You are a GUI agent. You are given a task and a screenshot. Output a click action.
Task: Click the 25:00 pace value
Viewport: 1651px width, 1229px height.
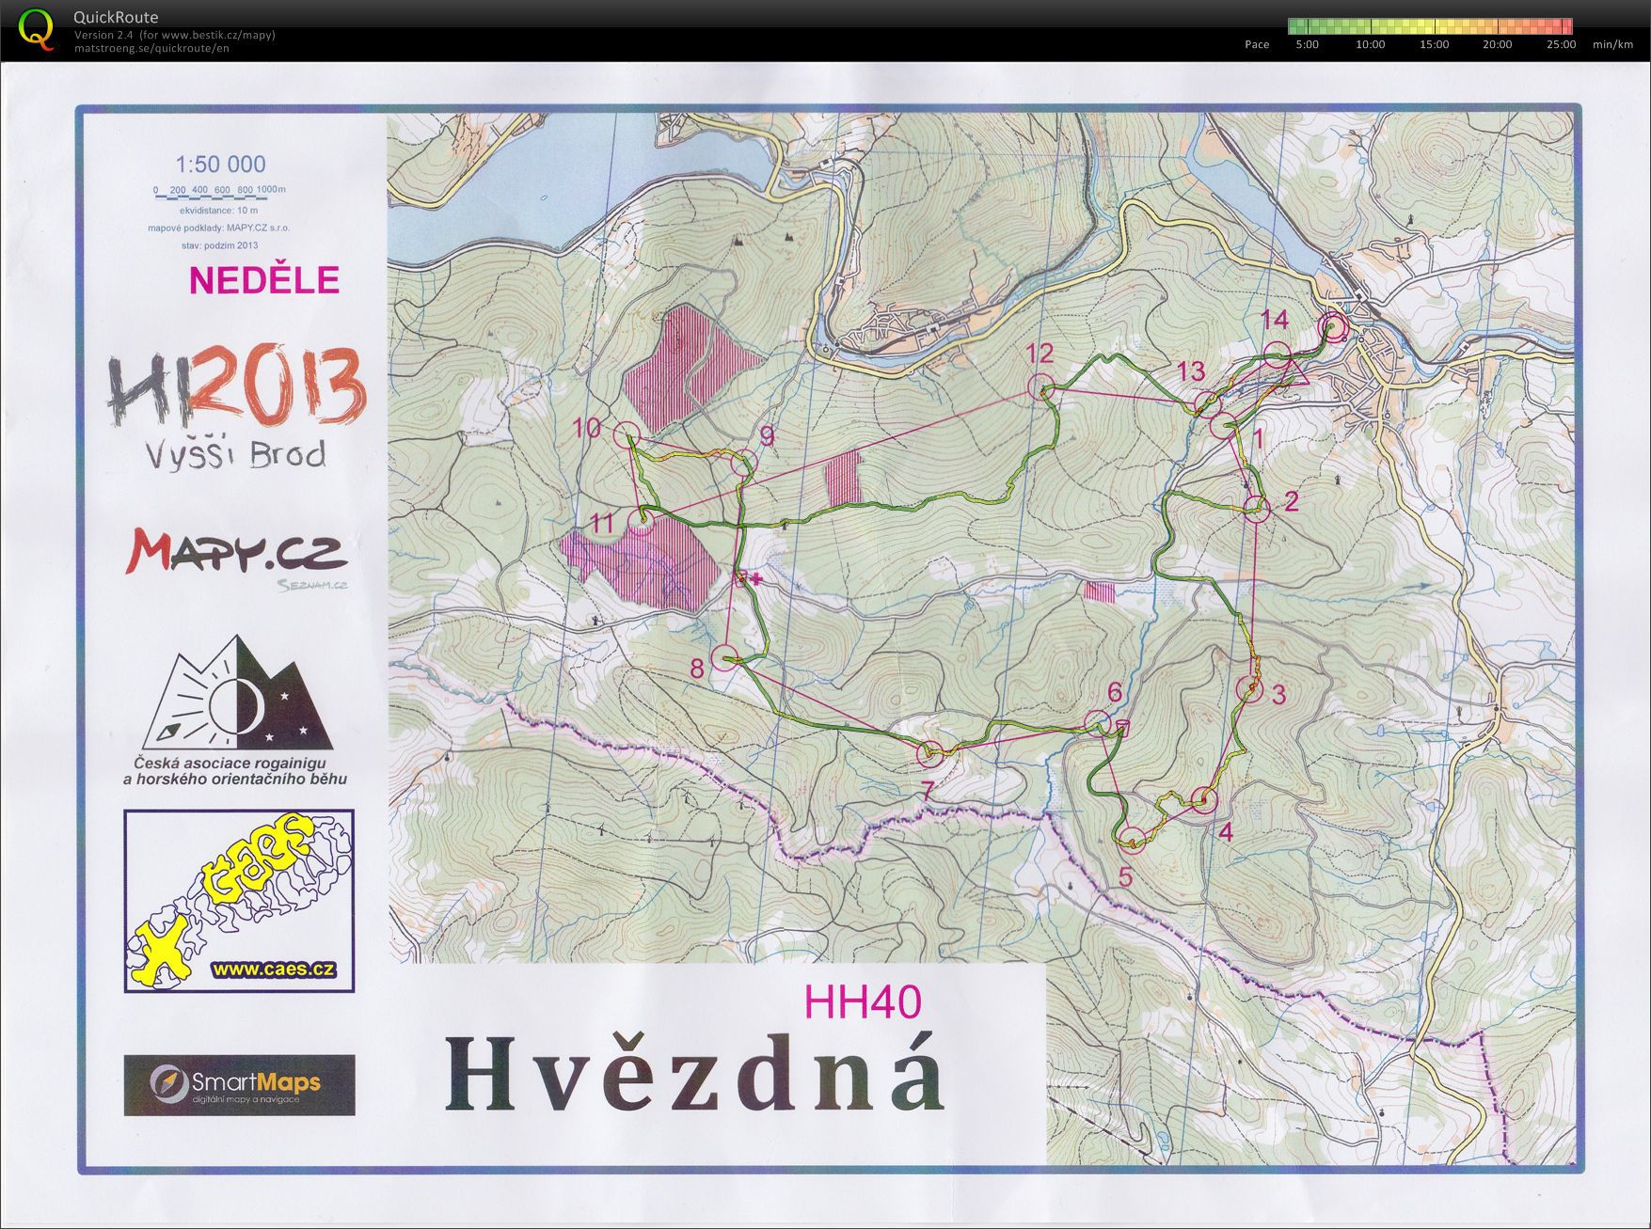[x=1561, y=44]
